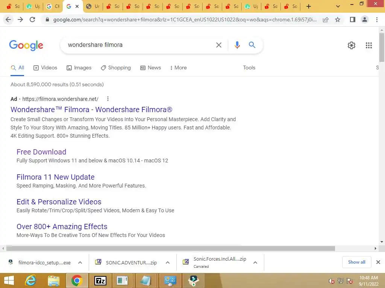Screen dimensions: 385x288
Task: Close the active Google tab
Action: coord(77,6)
